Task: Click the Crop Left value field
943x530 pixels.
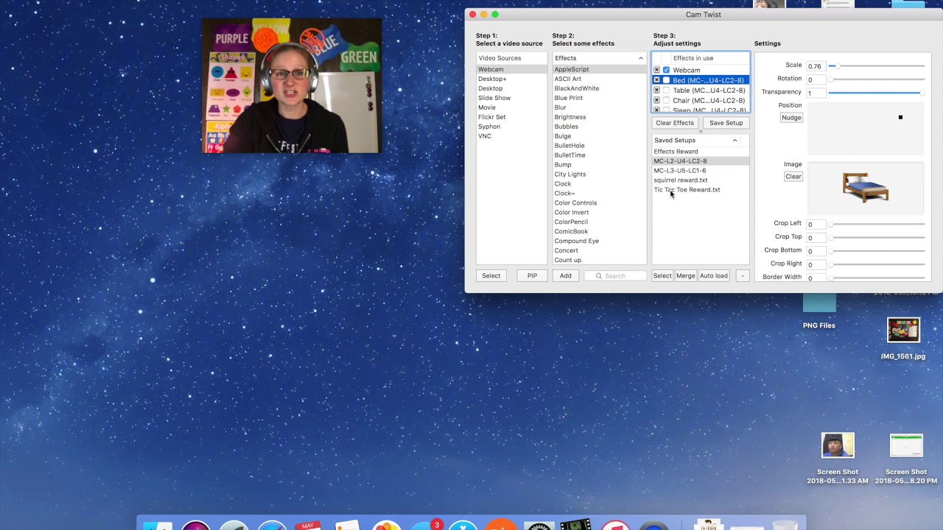Action: pos(816,224)
